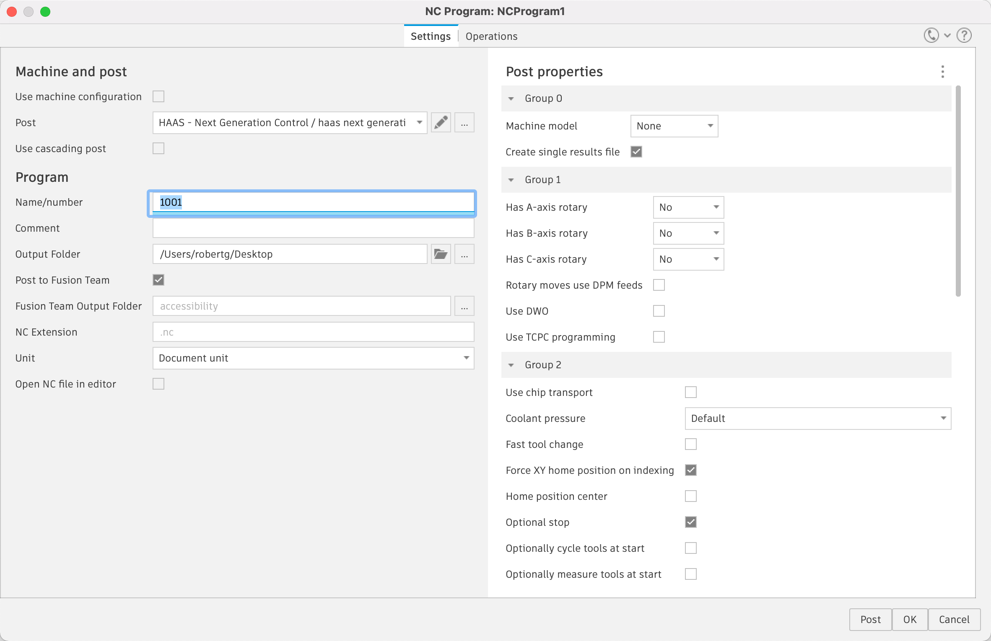Viewport: 991px width, 641px height.
Task: Uncheck Force XY home position on indexing
Action: click(691, 470)
